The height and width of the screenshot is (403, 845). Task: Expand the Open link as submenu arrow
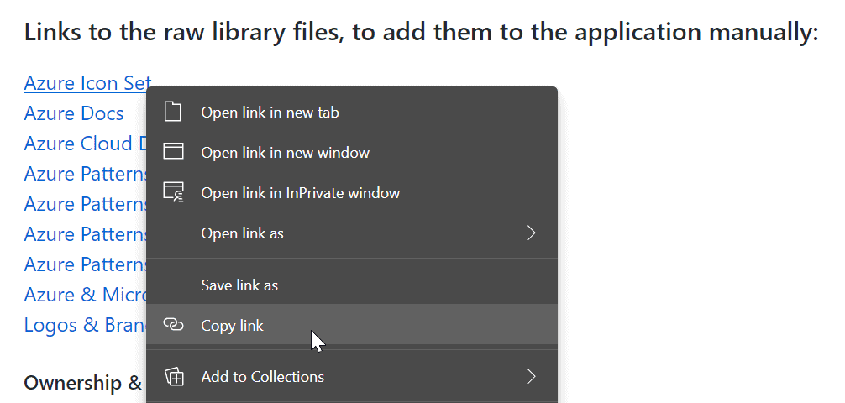tap(532, 233)
